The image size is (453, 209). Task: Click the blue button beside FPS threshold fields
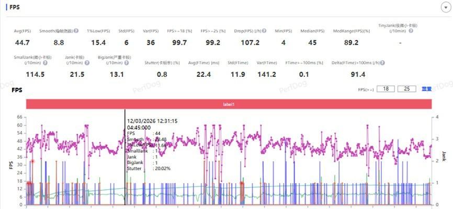coord(426,89)
